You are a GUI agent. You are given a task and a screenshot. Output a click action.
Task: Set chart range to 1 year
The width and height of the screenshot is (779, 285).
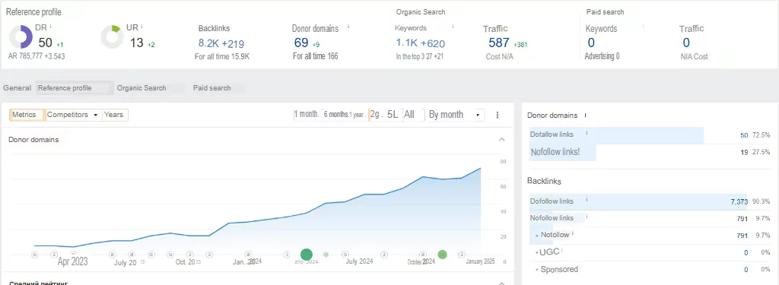(358, 115)
